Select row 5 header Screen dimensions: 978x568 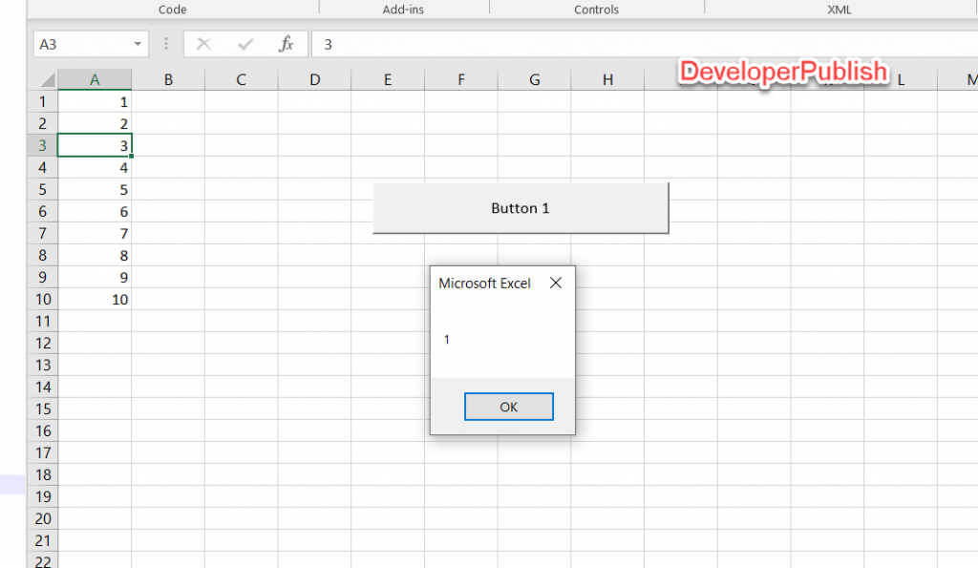[43, 190]
